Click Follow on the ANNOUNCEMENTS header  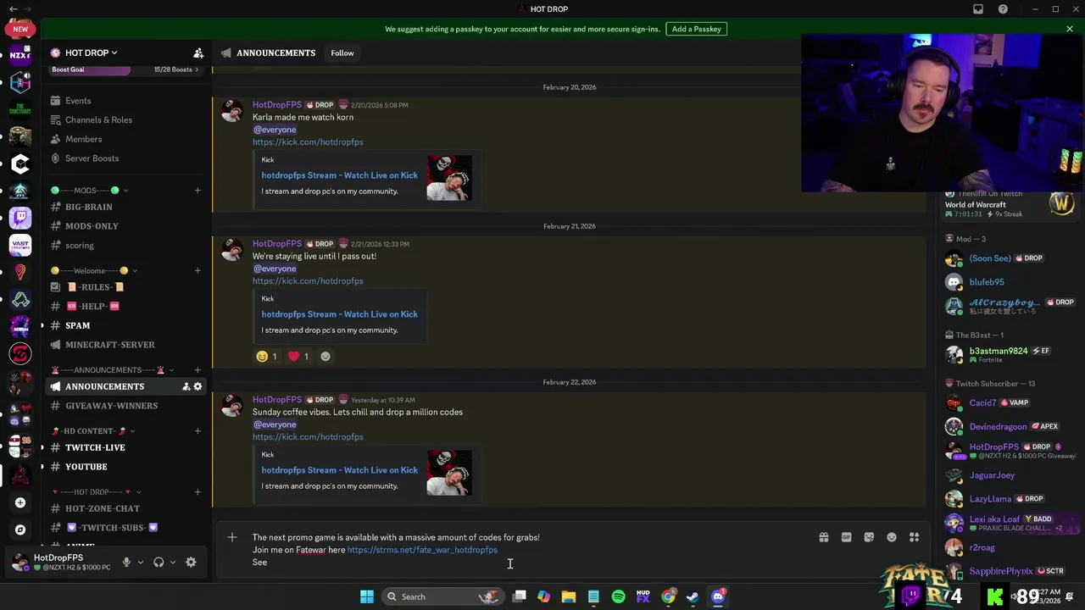point(342,53)
